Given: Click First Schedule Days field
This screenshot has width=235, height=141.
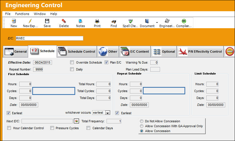Looking at the screenshot, I should tap(25, 98).
